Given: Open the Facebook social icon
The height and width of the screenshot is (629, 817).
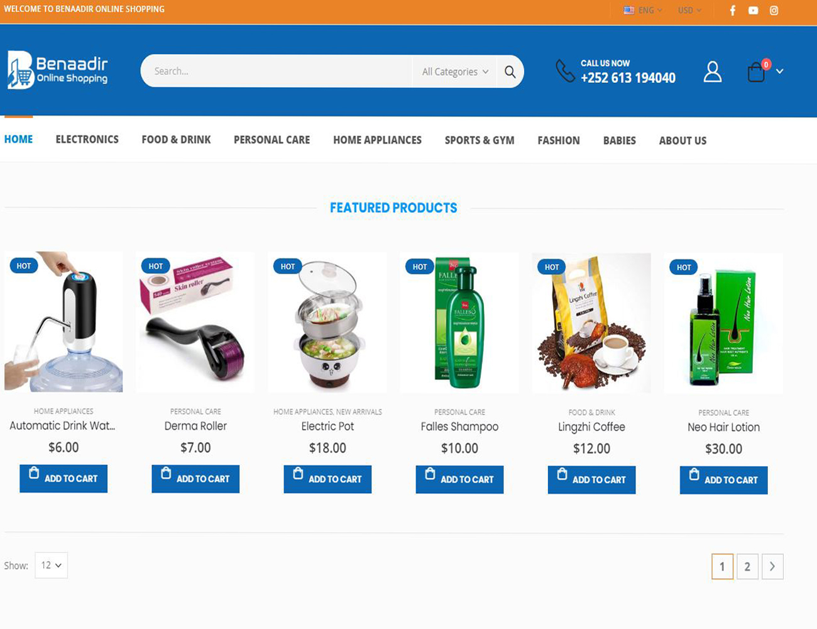Looking at the screenshot, I should tap(732, 11).
